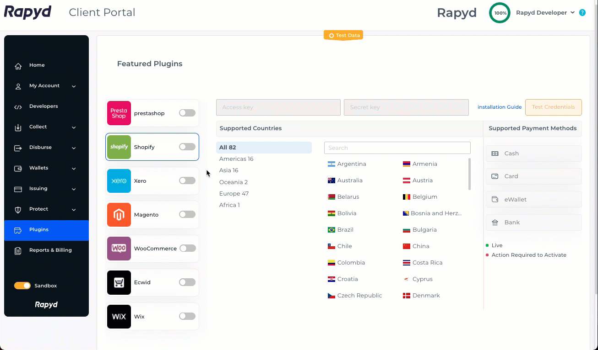Click the Rapyd logo at top left
The height and width of the screenshot is (350, 598).
coord(28,12)
